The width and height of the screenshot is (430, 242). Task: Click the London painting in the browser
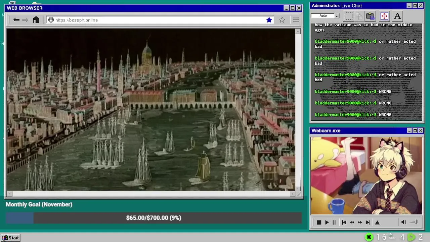[151, 110]
